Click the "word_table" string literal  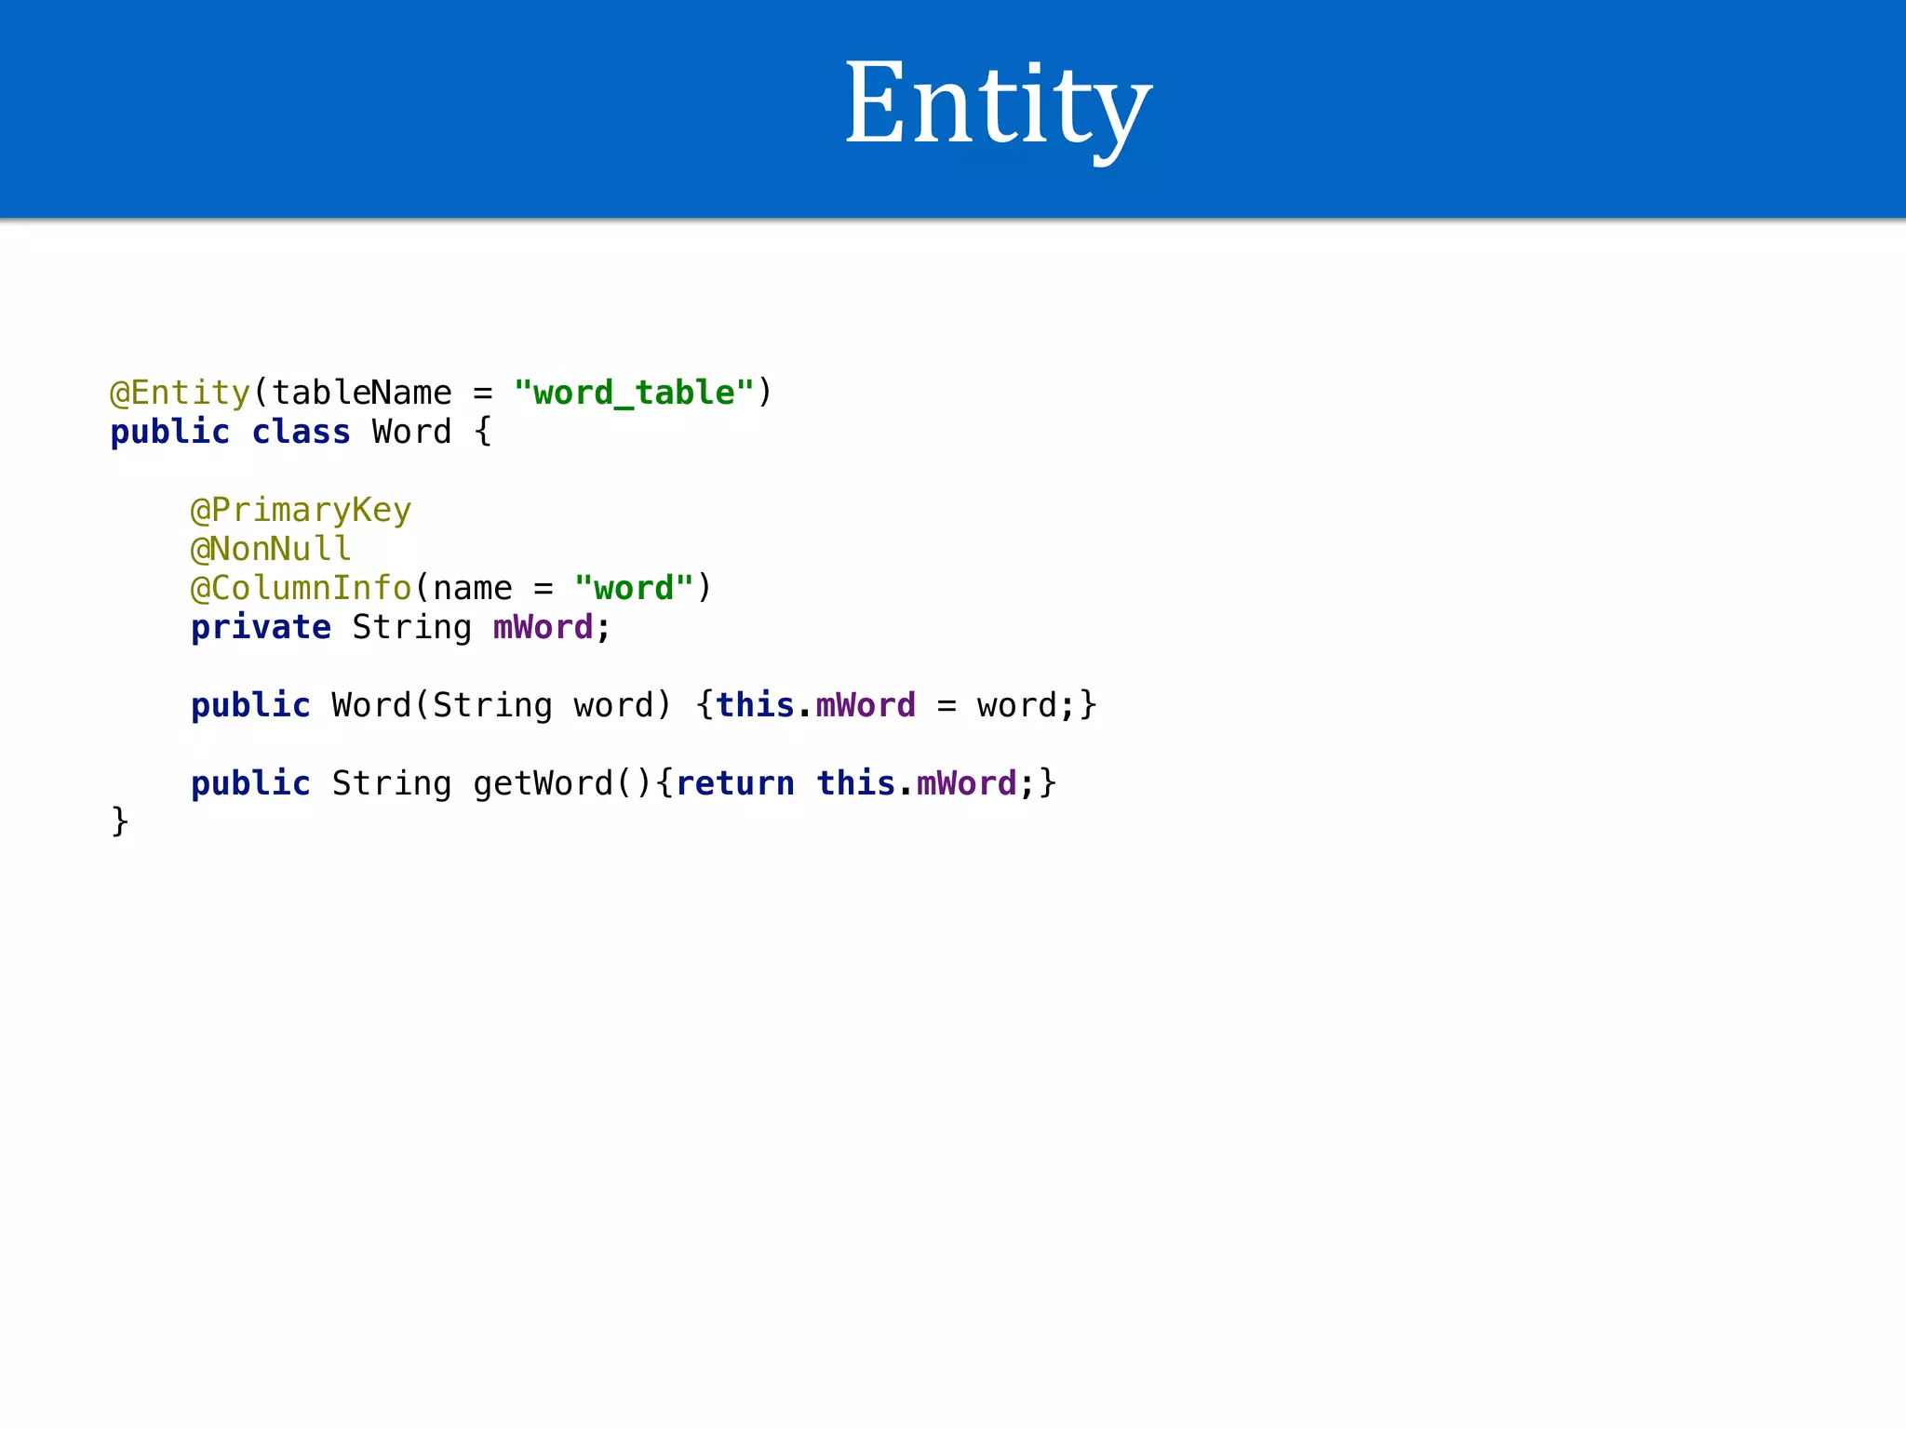(x=634, y=393)
